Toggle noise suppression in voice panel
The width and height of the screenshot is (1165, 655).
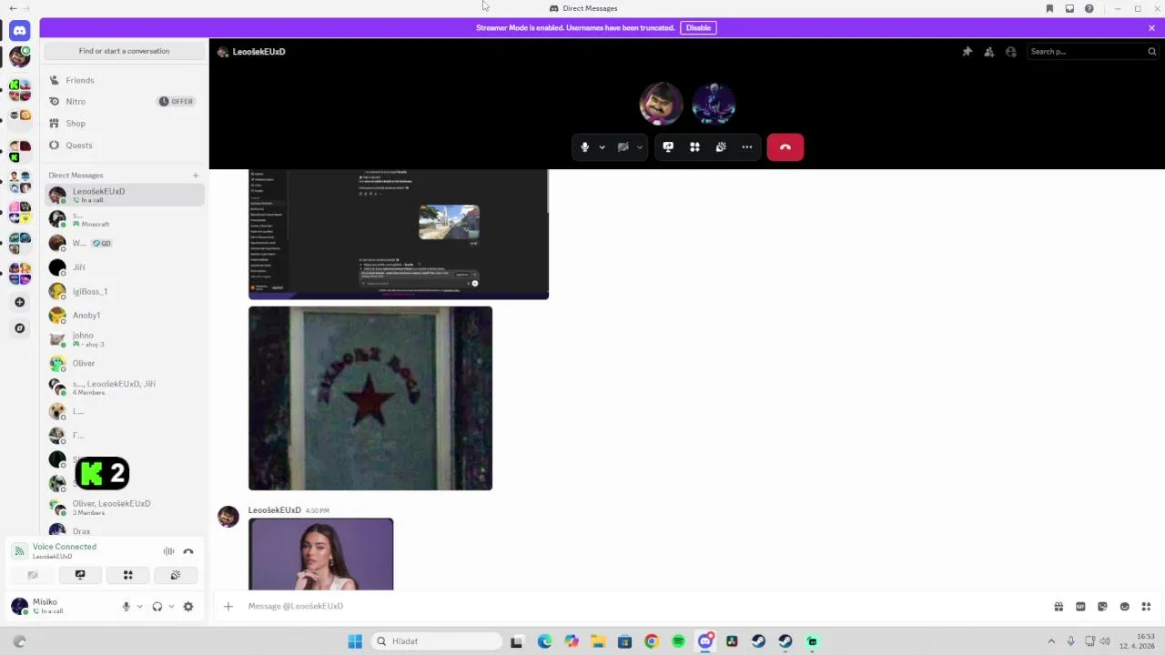168,551
